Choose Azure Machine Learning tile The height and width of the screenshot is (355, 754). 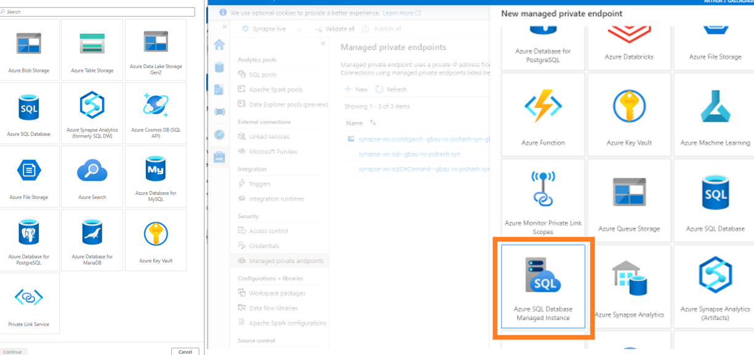point(715,114)
